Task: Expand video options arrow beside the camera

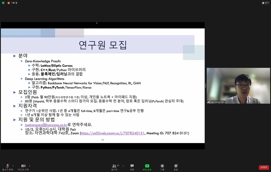Action: tap(30, 166)
